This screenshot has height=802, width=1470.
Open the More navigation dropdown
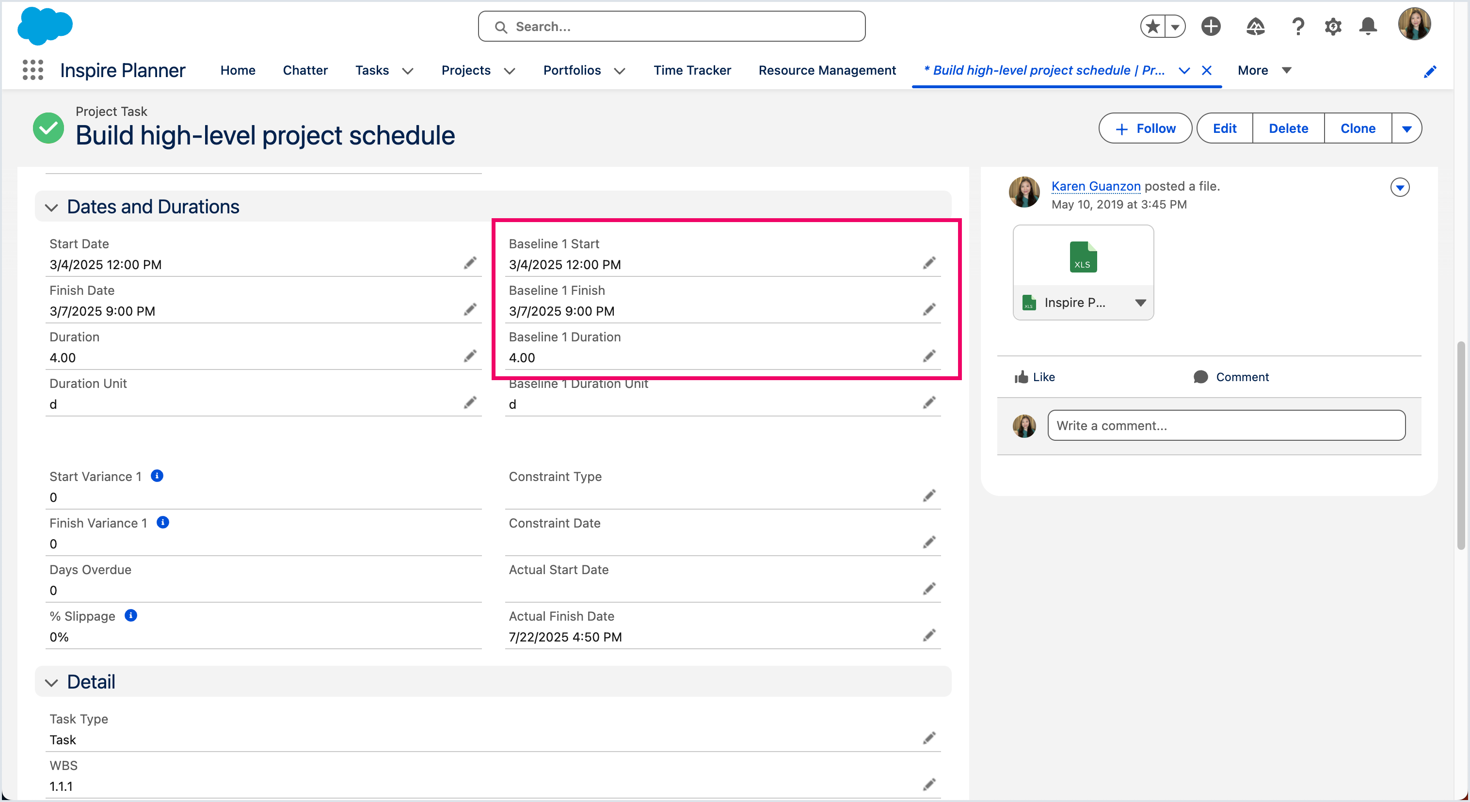pos(1264,70)
